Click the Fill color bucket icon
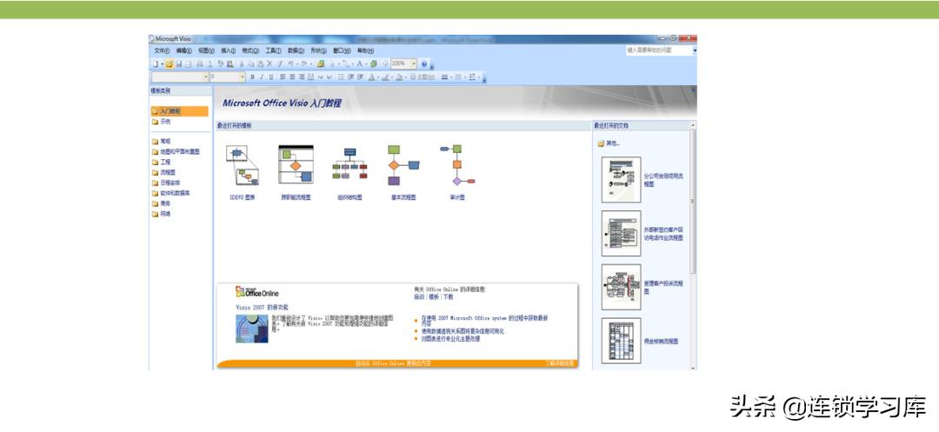Viewport: 939px width, 432px height. coord(399,76)
